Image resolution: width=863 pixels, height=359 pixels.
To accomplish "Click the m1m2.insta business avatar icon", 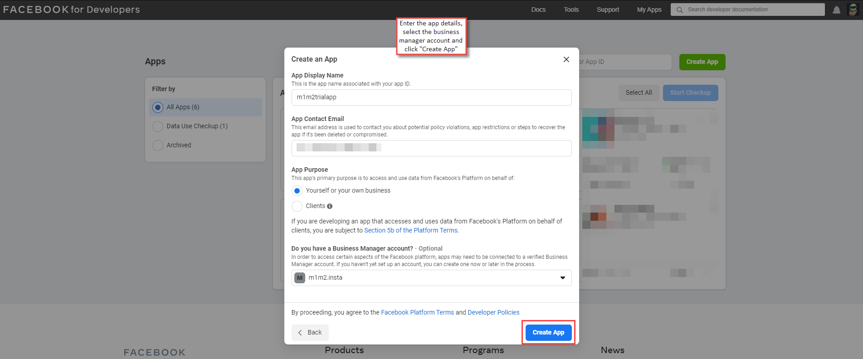I will point(299,278).
